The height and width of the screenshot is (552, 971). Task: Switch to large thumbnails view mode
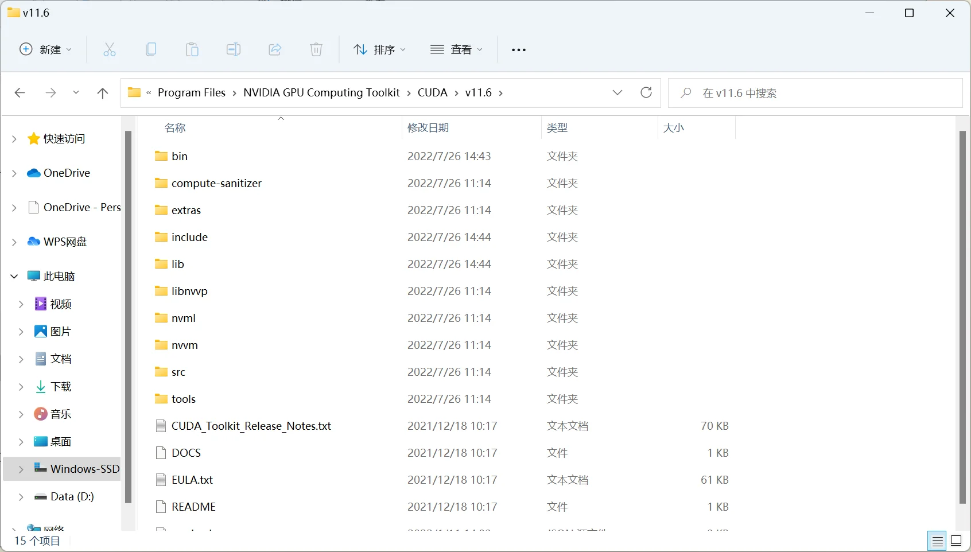(x=956, y=541)
